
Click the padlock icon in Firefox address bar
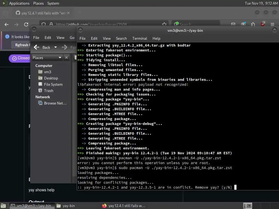click(51, 24)
